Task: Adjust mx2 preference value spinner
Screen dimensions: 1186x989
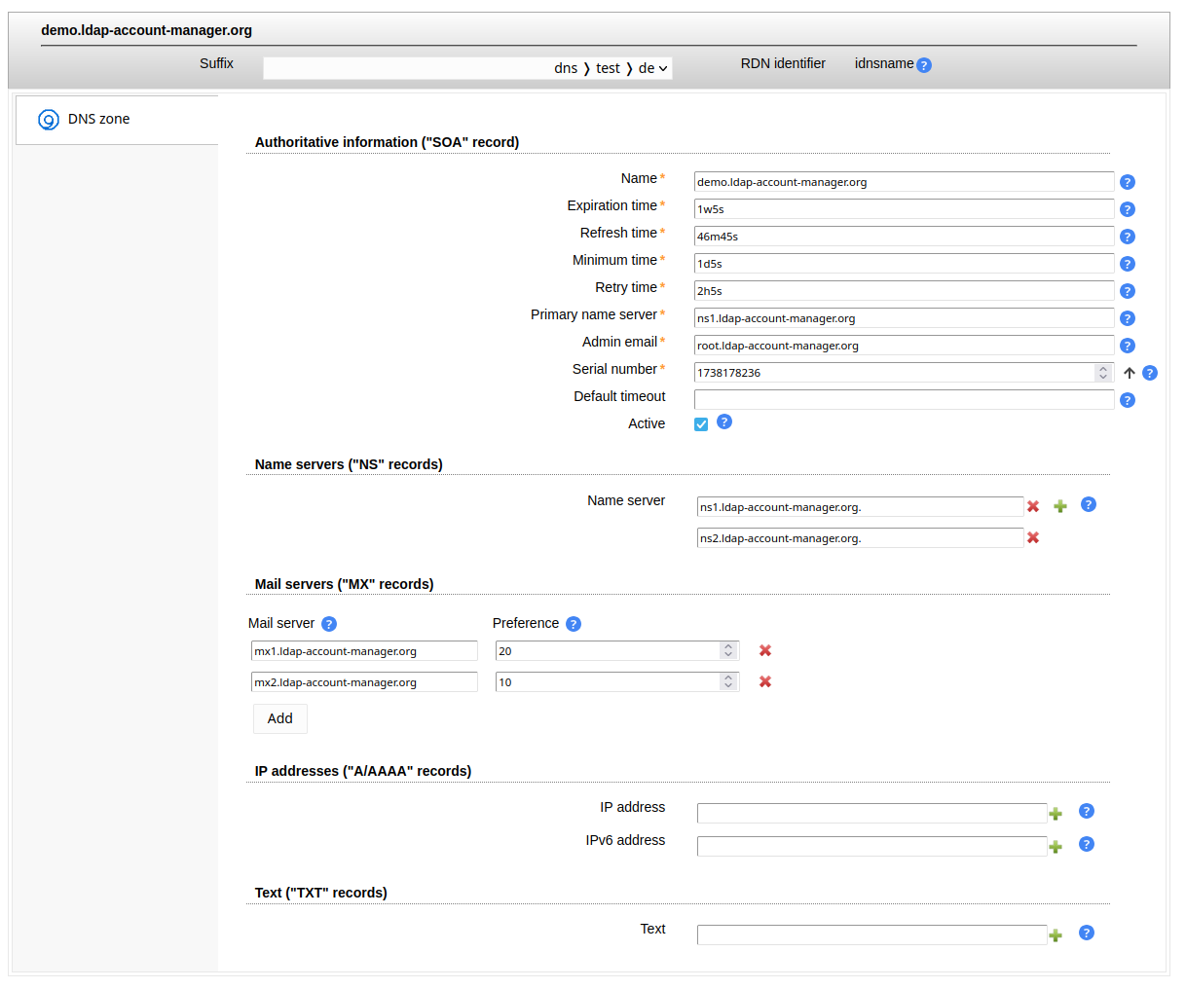Action: pyautogui.click(x=728, y=682)
